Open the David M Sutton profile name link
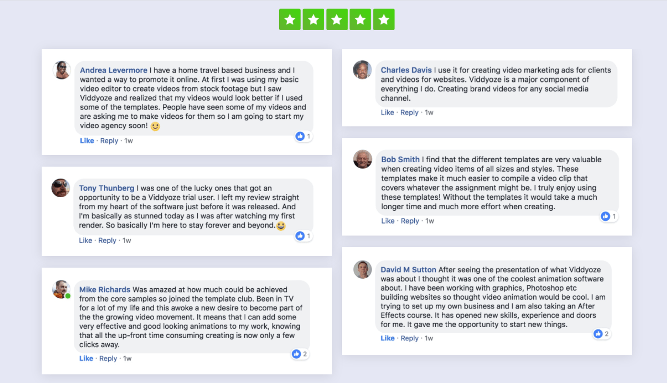The width and height of the screenshot is (667, 383). 408,270
